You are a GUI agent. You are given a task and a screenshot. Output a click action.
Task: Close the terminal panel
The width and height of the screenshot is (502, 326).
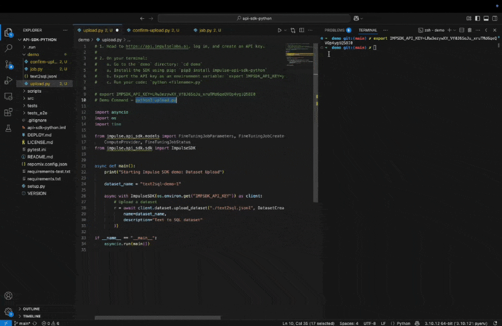(495, 30)
